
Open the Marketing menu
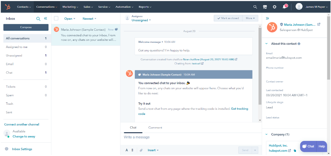[70, 7]
